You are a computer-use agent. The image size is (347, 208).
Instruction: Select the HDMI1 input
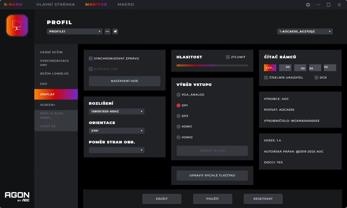[179, 127]
